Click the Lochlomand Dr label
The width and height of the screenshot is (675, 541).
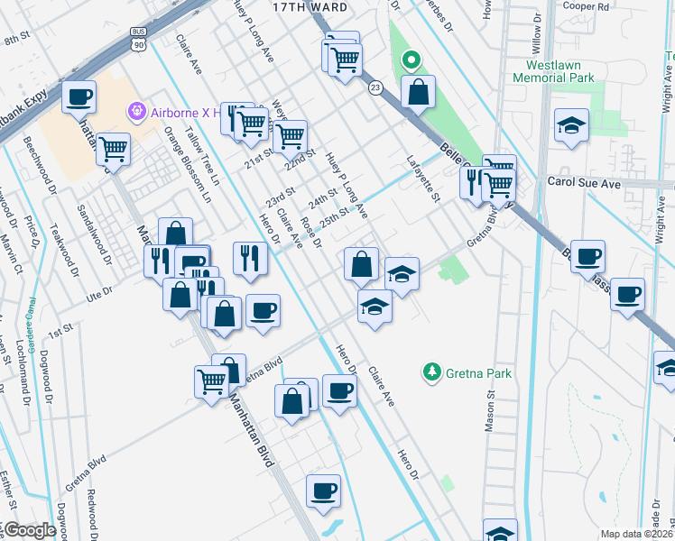tap(23, 373)
